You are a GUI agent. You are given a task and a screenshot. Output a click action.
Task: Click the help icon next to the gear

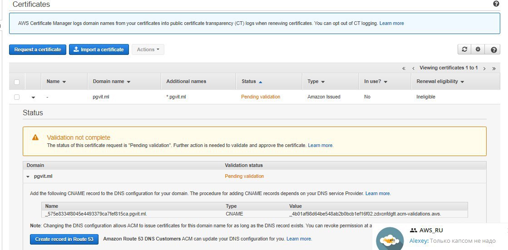point(493,50)
